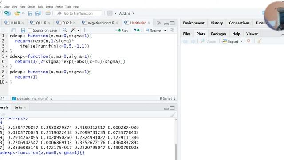Switch to the Q12.R editor tab
The image size is (284, 160).
[x=67, y=23]
